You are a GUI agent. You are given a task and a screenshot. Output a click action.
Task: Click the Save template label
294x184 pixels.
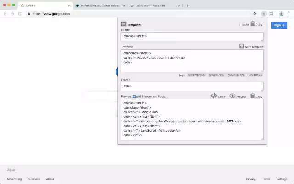pos(254,47)
